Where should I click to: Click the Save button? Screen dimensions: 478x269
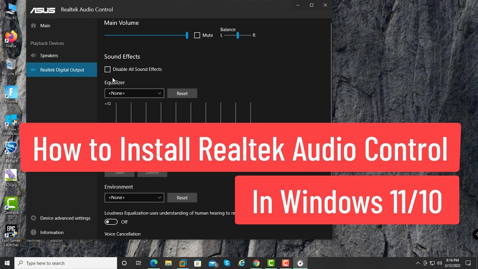[x=119, y=172]
